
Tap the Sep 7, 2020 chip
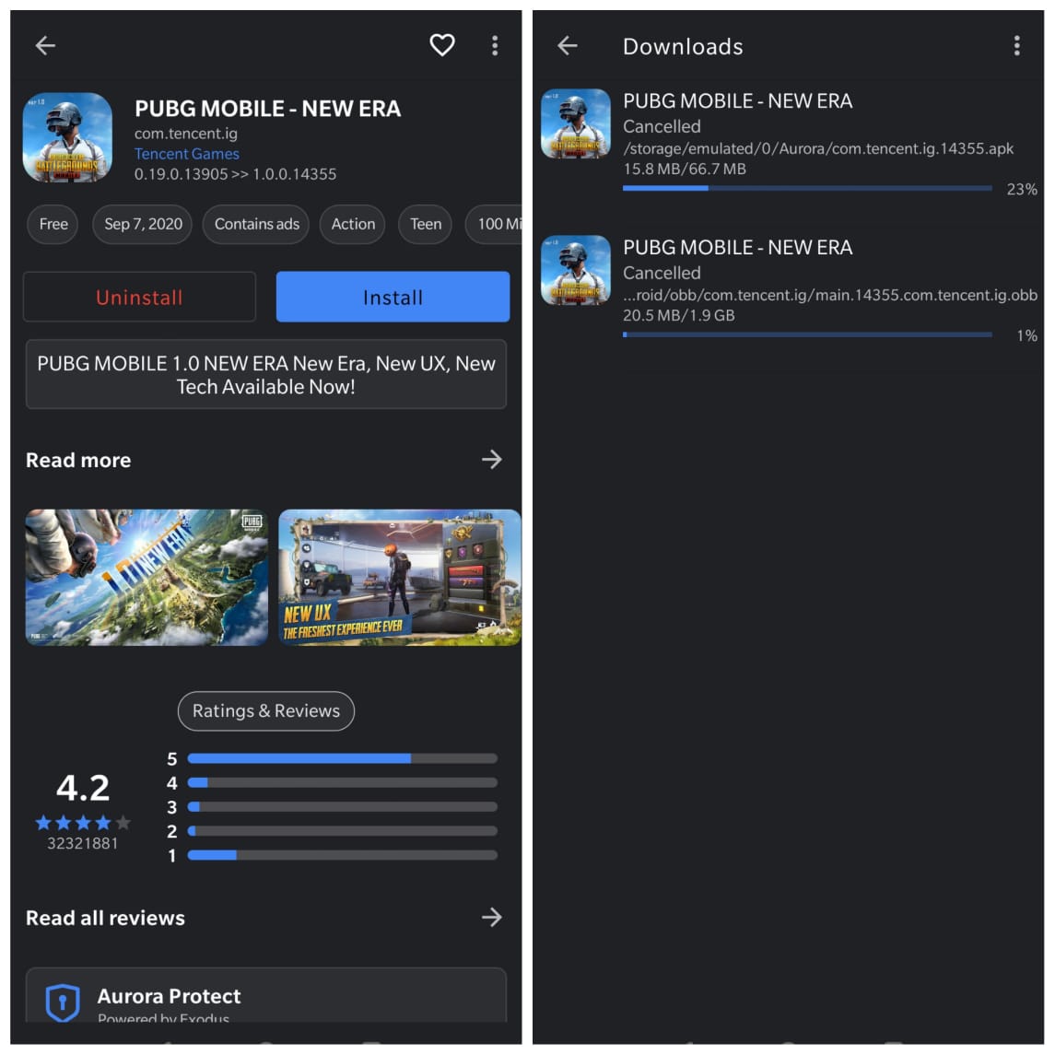pyautogui.click(x=143, y=224)
